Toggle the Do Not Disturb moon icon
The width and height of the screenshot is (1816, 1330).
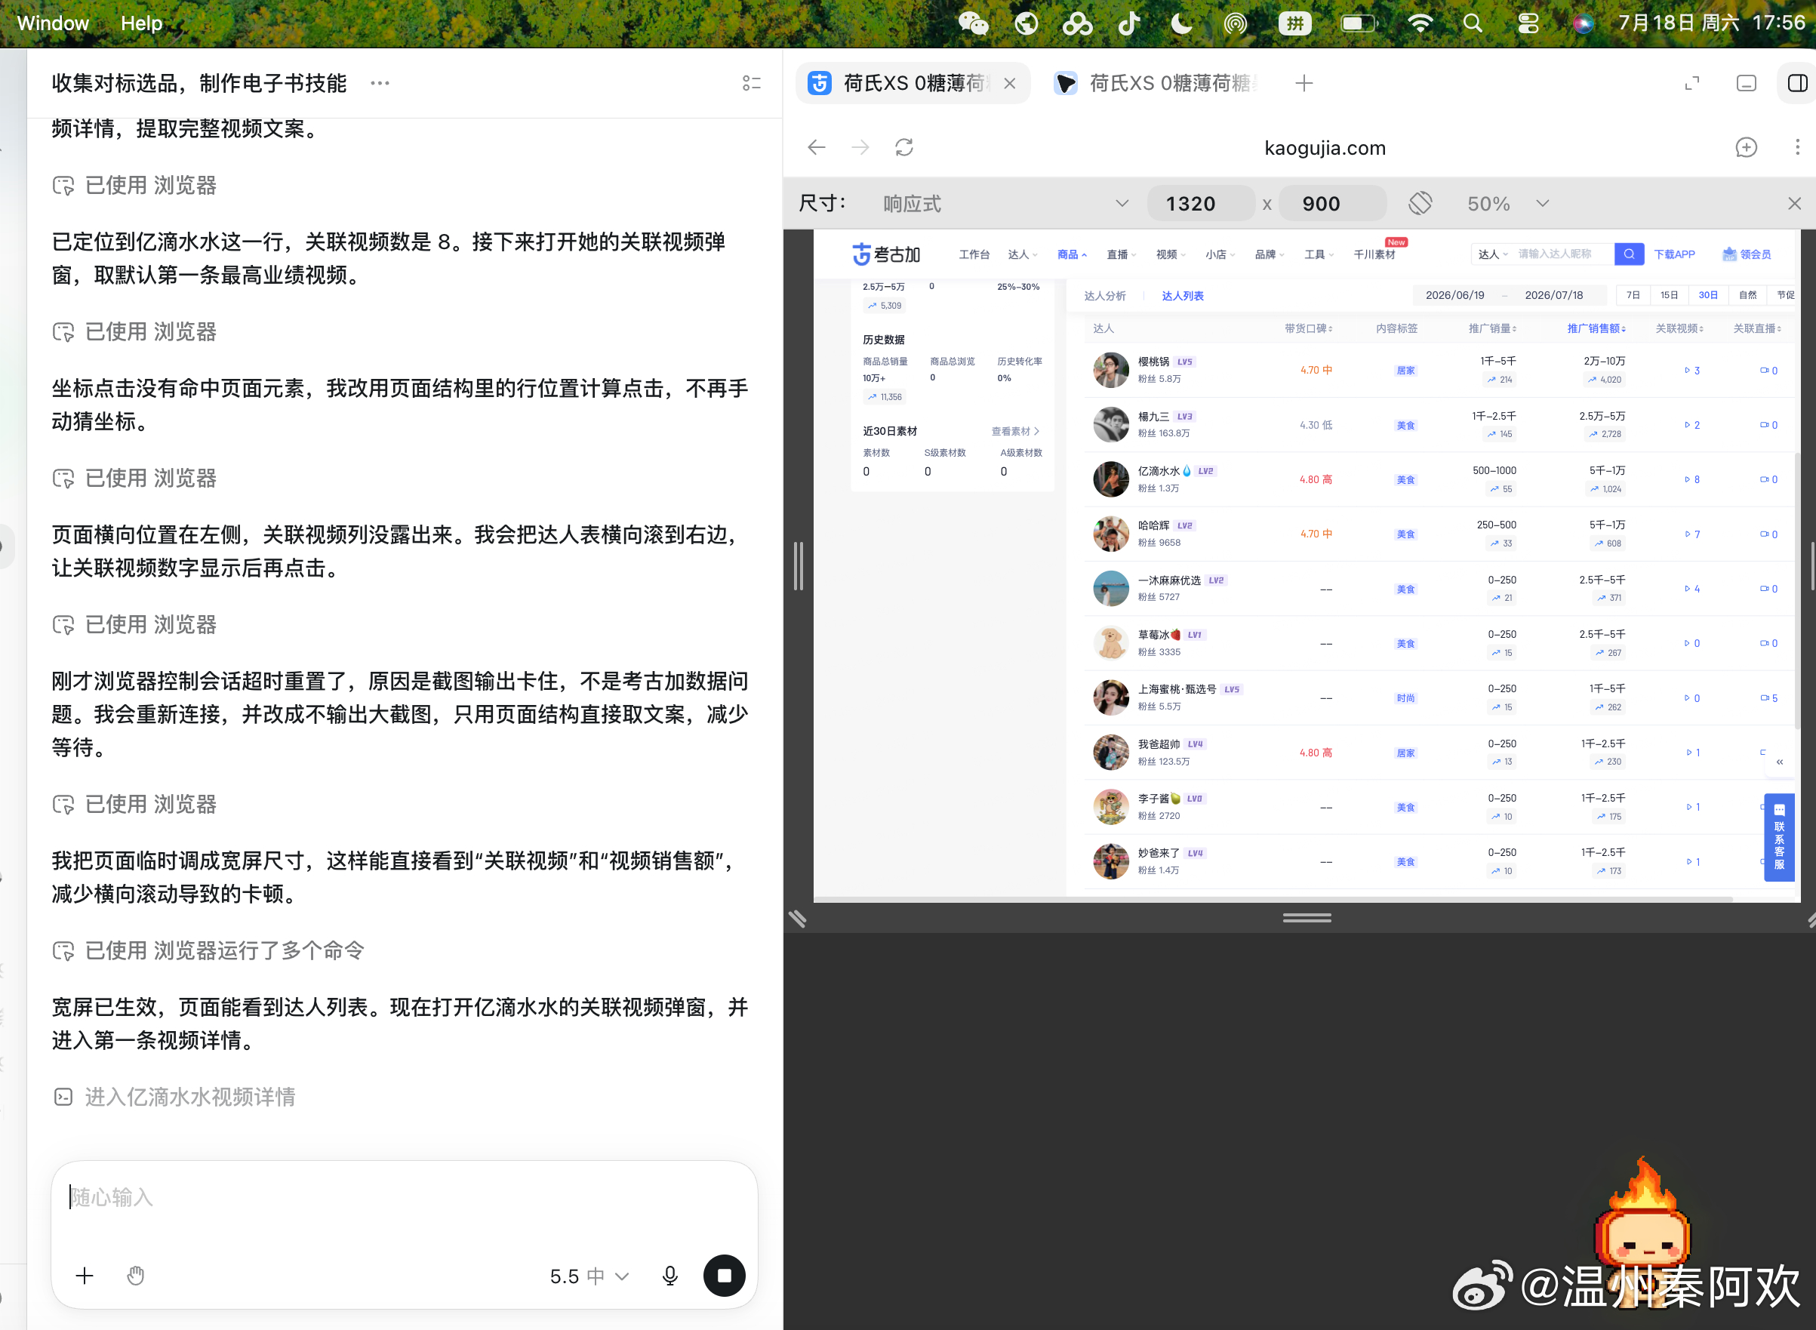[x=1181, y=23]
